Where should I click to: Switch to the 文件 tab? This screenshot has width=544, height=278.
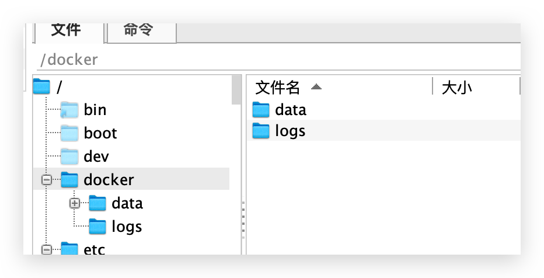(x=69, y=32)
